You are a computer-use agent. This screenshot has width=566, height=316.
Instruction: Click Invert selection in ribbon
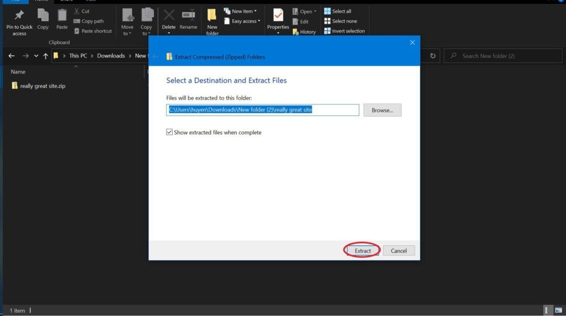click(x=344, y=31)
